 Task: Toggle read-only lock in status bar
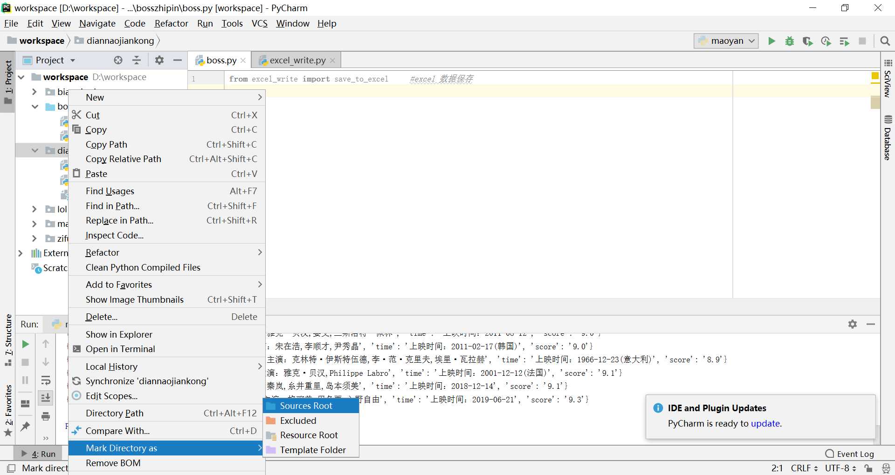[x=868, y=468]
